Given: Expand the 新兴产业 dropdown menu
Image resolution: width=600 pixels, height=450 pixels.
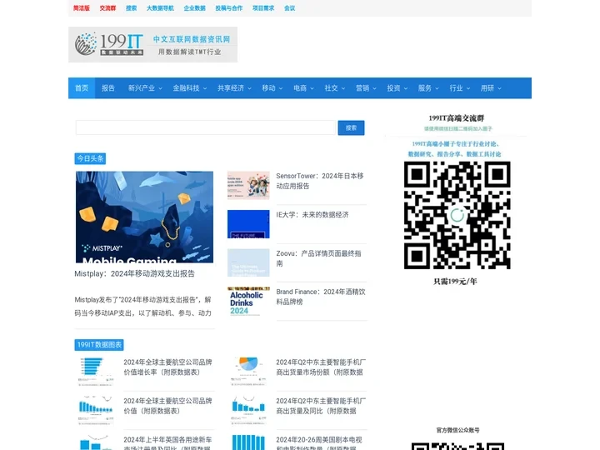Looking at the screenshot, I should [x=145, y=88].
